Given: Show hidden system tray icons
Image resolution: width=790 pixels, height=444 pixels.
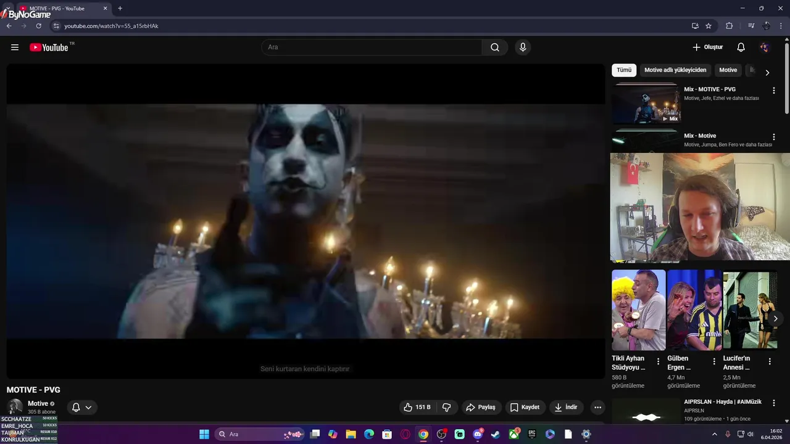Looking at the screenshot, I should click(715, 434).
